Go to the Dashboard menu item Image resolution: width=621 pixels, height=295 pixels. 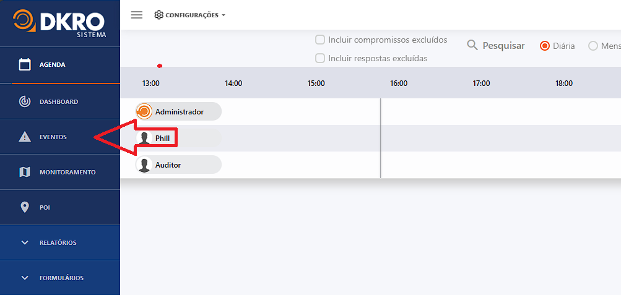click(59, 102)
